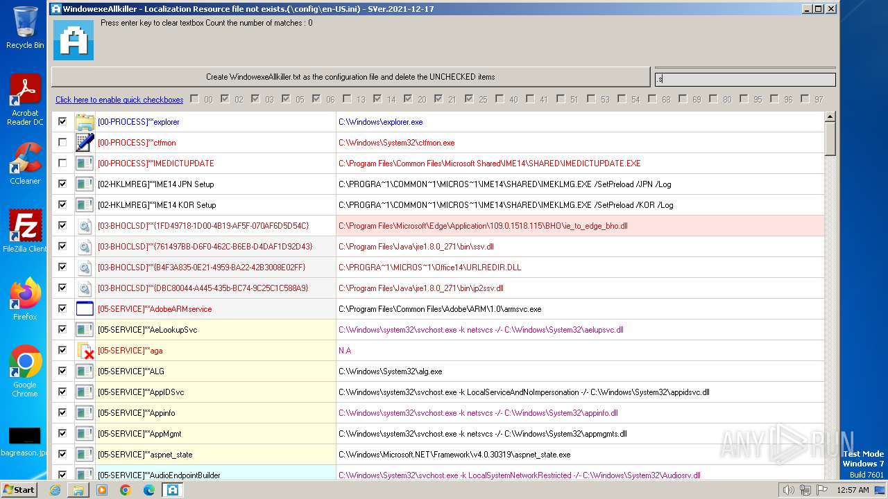Click the list scrollbar up arrow
The width and height of the screenshot is (888, 499).
click(830, 117)
